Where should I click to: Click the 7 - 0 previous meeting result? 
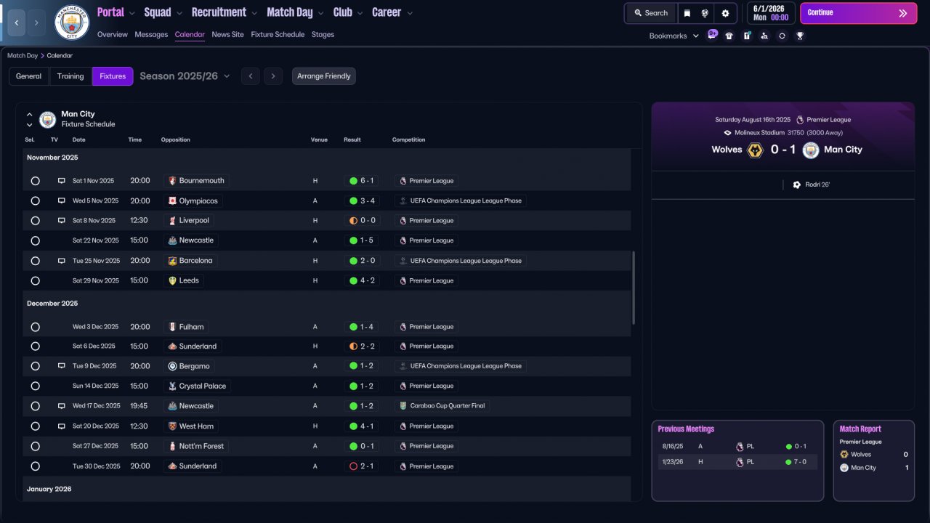click(796, 462)
